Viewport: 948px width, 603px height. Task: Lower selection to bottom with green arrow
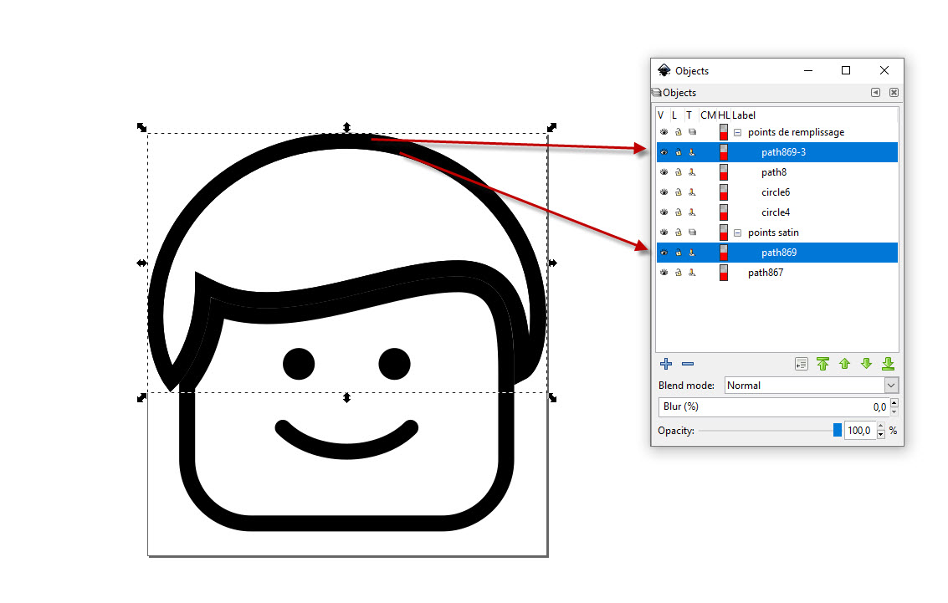tap(888, 364)
